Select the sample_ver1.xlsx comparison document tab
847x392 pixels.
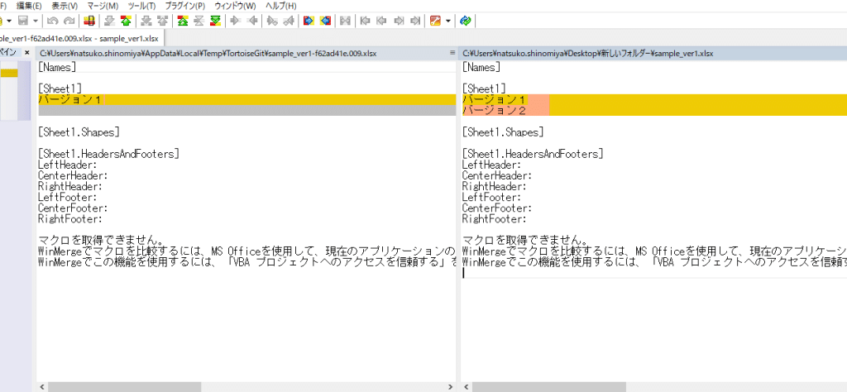pyautogui.click(x=81, y=38)
